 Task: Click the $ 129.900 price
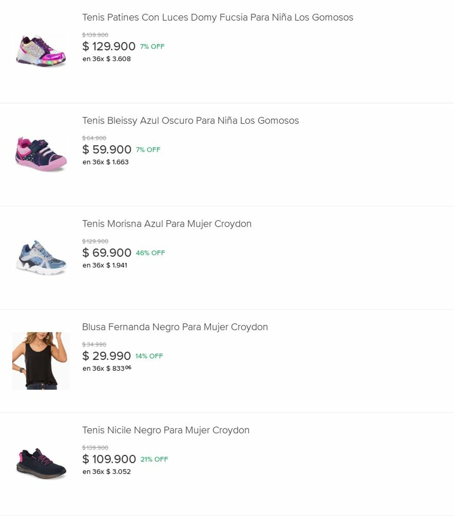tap(109, 47)
